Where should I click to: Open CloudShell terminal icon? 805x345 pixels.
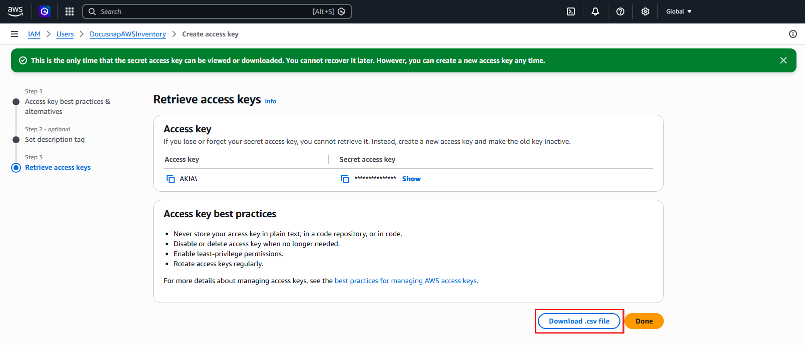[x=571, y=11]
